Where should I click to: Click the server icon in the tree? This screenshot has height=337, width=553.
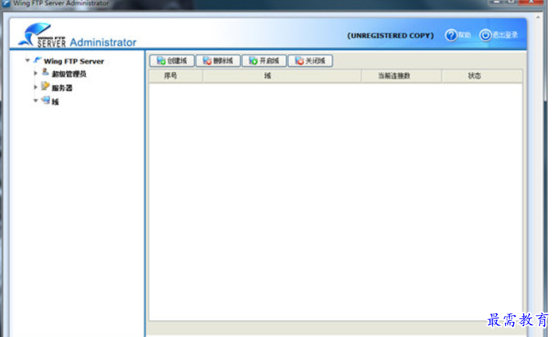click(45, 86)
